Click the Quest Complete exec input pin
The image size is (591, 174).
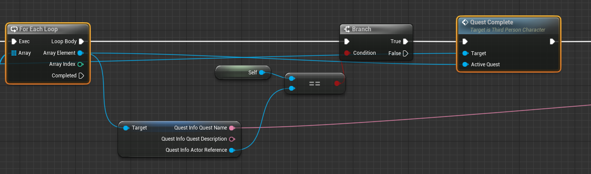tap(465, 41)
